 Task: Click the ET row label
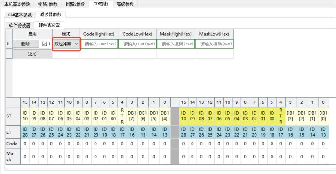(13, 132)
